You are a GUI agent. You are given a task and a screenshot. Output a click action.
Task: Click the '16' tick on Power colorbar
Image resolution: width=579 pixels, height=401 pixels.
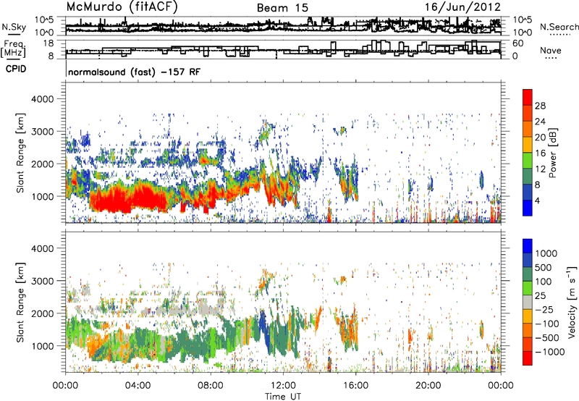pyautogui.click(x=540, y=153)
